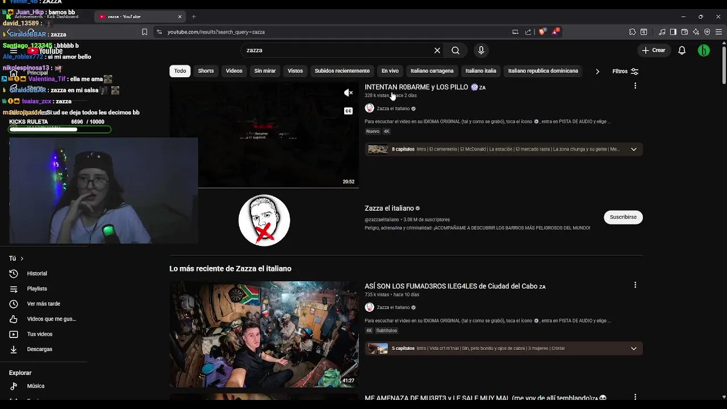Open the Brave Wallet icon
727x409 pixels.
pyautogui.click(x=684, y=32)
